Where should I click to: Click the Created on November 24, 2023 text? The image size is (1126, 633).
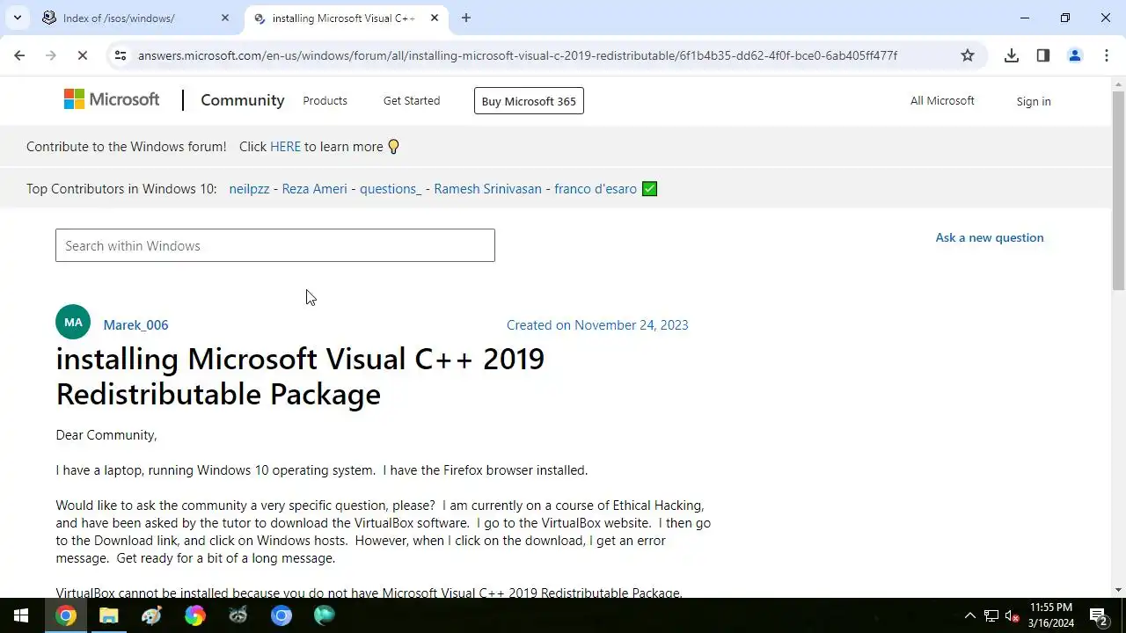(x=597, y=325)
